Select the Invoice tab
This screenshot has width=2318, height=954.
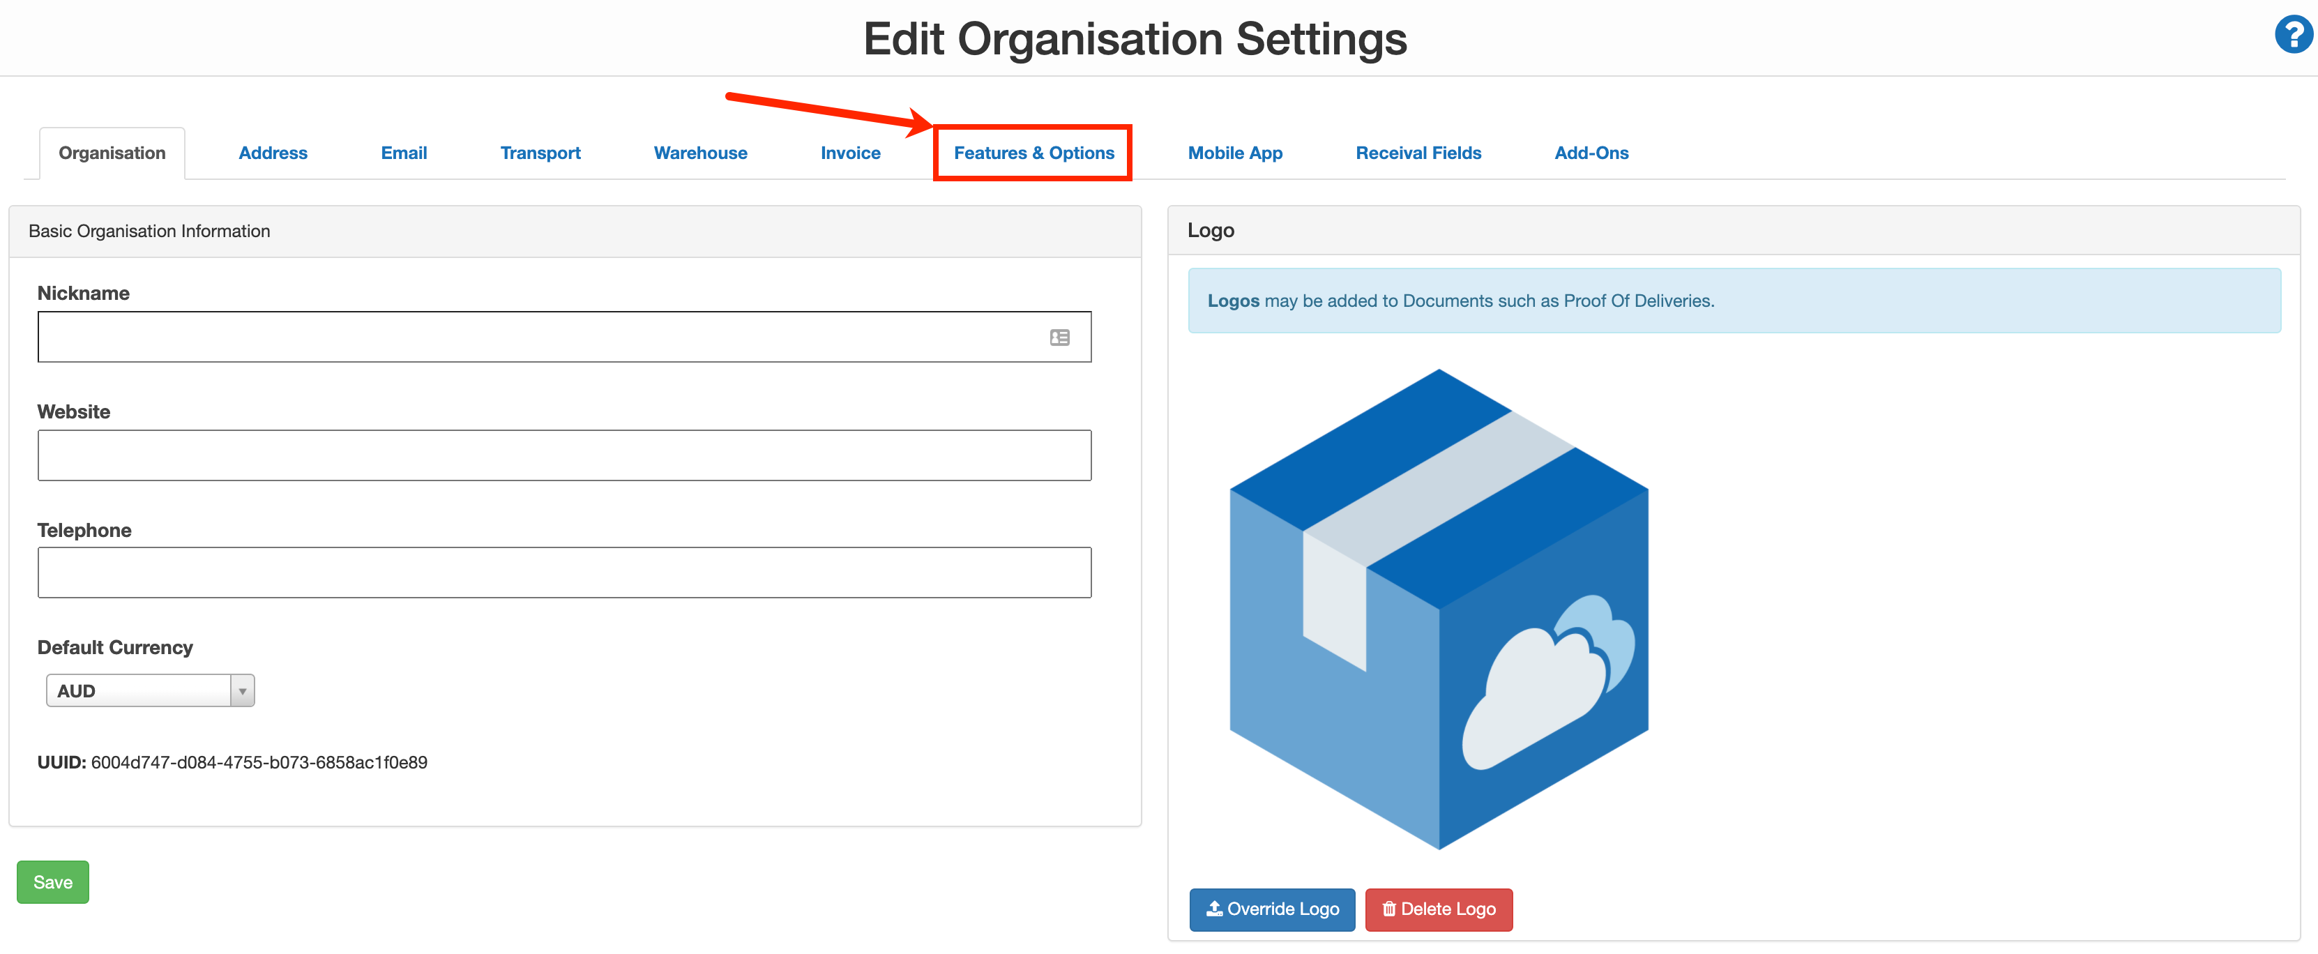849,152
